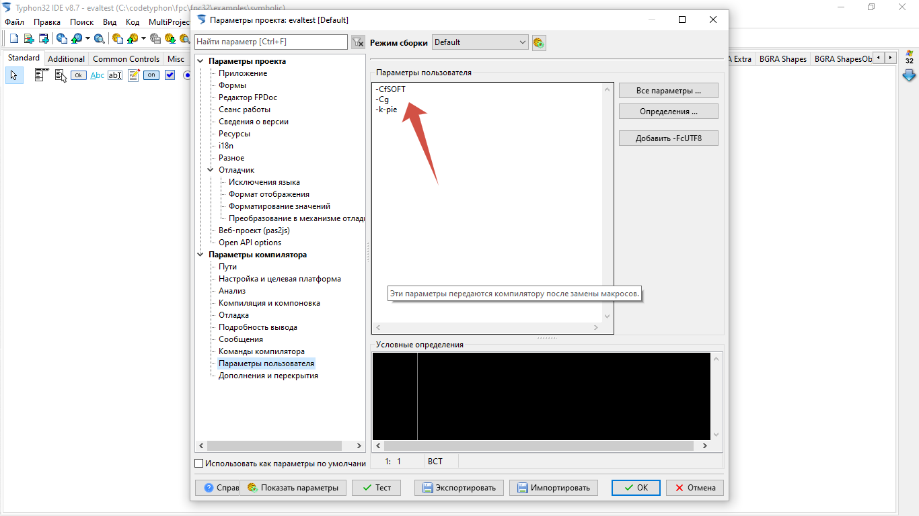Collapse the Отладчик tree node
This screenshot has height=516, width=919.
click(x=210, y=170)
